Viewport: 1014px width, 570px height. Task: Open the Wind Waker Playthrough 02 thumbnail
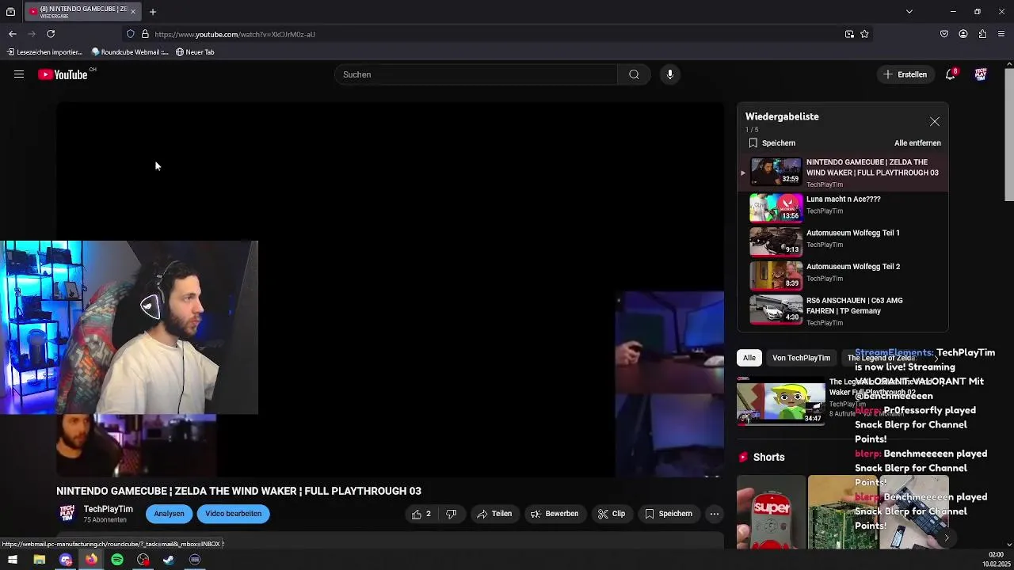click(781, 400)
